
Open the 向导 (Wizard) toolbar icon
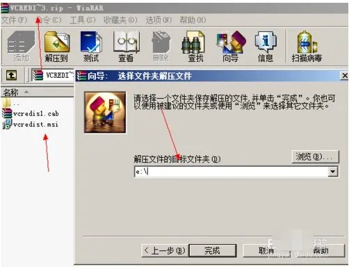pyautogui.click(x=231, y=46)
